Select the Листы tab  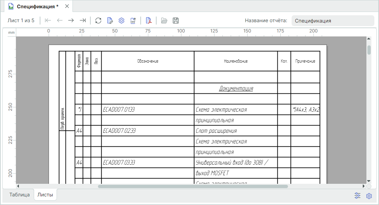(x=45, y=195)
